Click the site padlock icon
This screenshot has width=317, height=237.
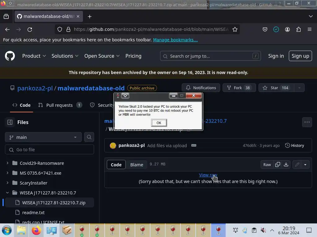pos(68,29)
